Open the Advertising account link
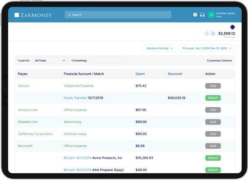The image size is (248, 180). pos(73,122)
